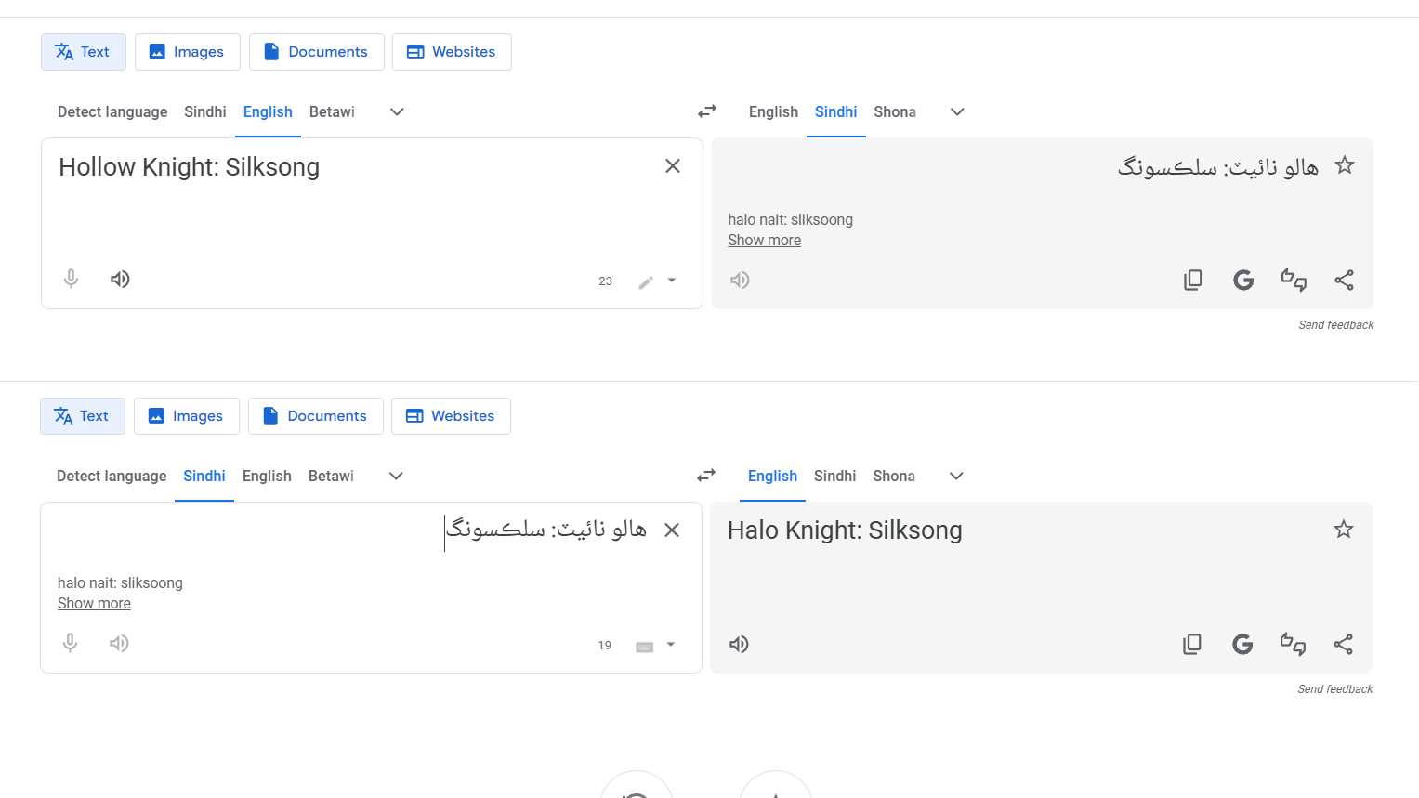Star the "Halo Knight: Silksong" translation
Image resolution: width=1419 pixels, height=798 pixels.
click(x=1343, y=530)
